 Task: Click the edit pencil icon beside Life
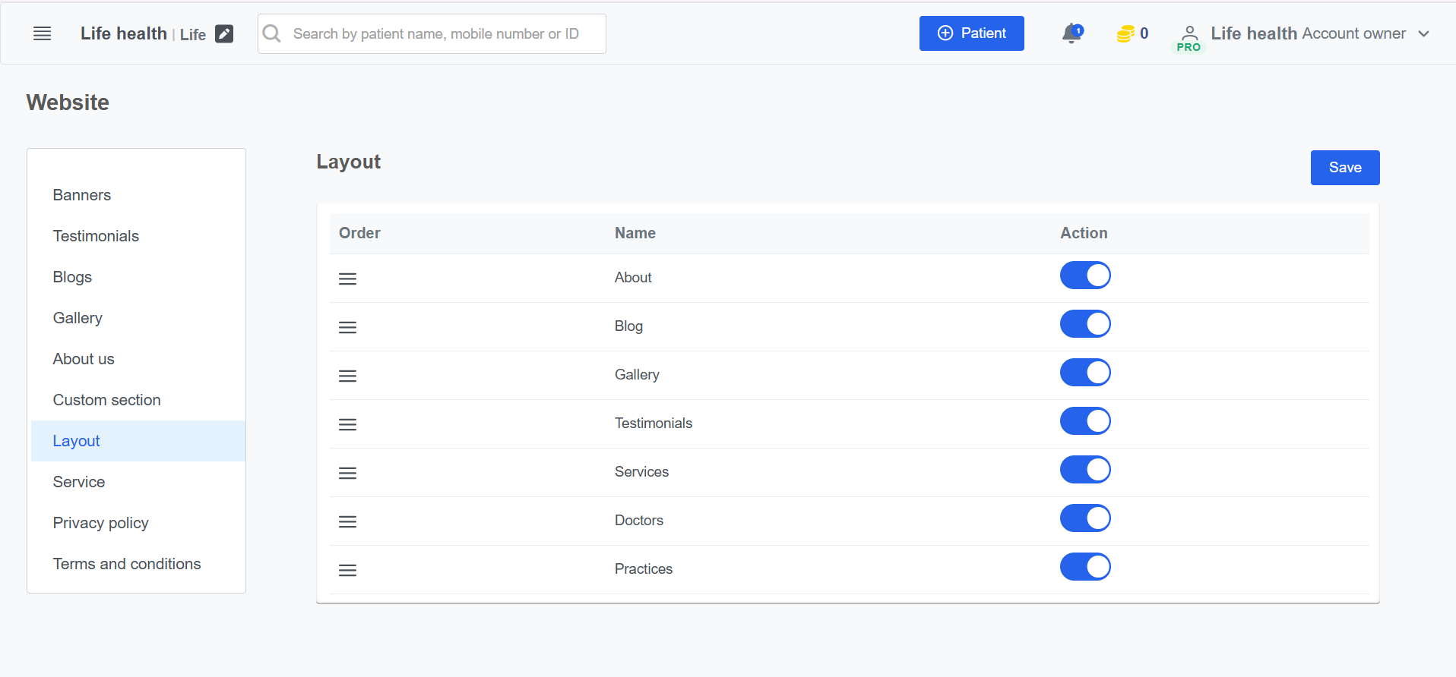pyautogui.click(x=224, y=33)
